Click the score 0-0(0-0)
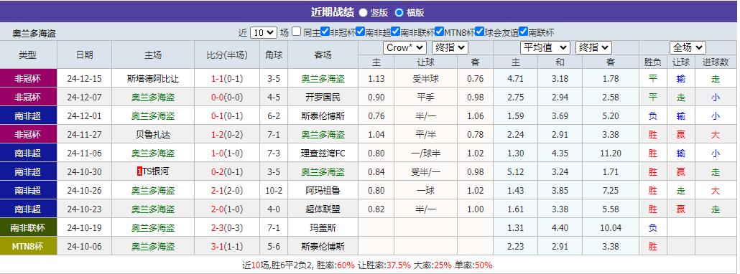This screenshot has height=274, width=740. pyautogui.click(x=227, y=98)
